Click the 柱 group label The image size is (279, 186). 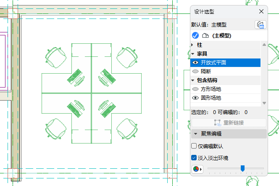200,45
